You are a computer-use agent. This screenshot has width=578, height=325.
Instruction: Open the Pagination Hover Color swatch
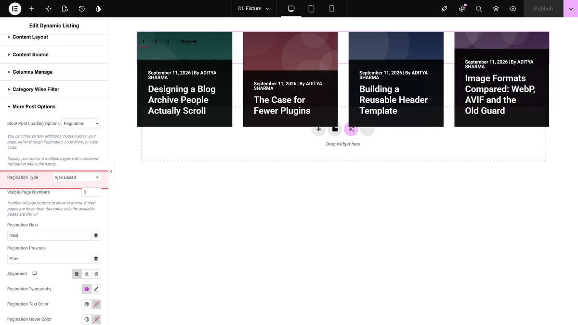96,319
